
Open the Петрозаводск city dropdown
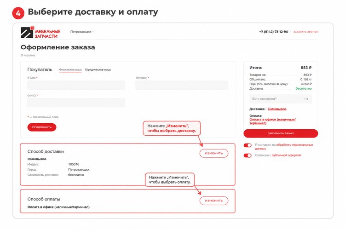click(82, 32)
